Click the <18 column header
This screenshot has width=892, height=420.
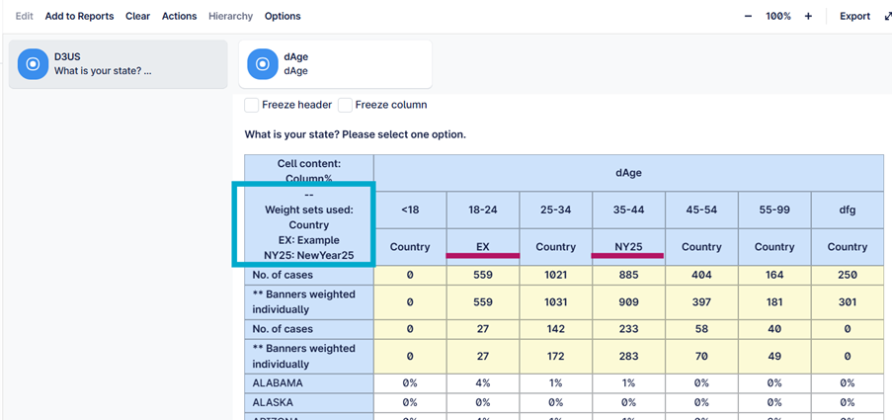point(410,210)
